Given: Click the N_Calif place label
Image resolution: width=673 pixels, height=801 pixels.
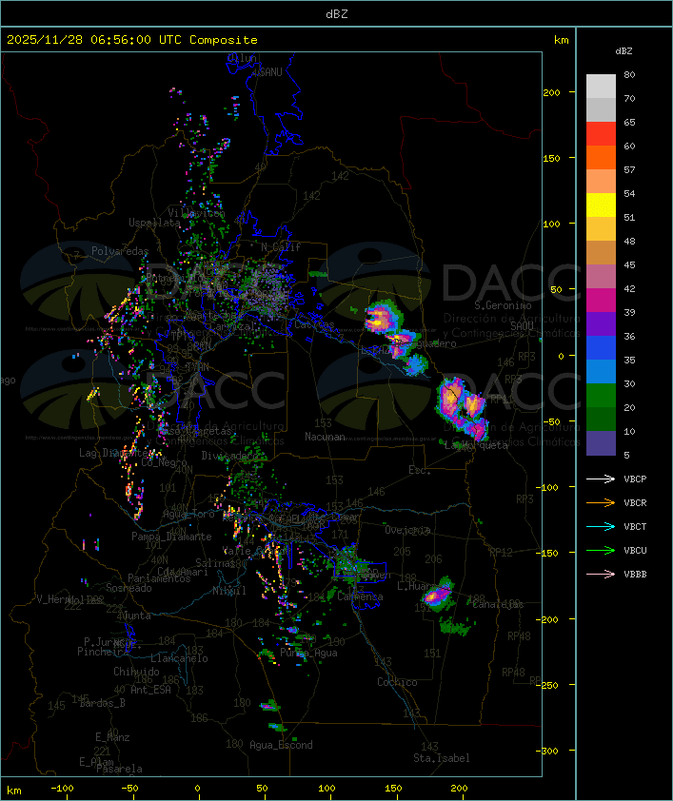Looking at the screenshot, I should point(281,246).
